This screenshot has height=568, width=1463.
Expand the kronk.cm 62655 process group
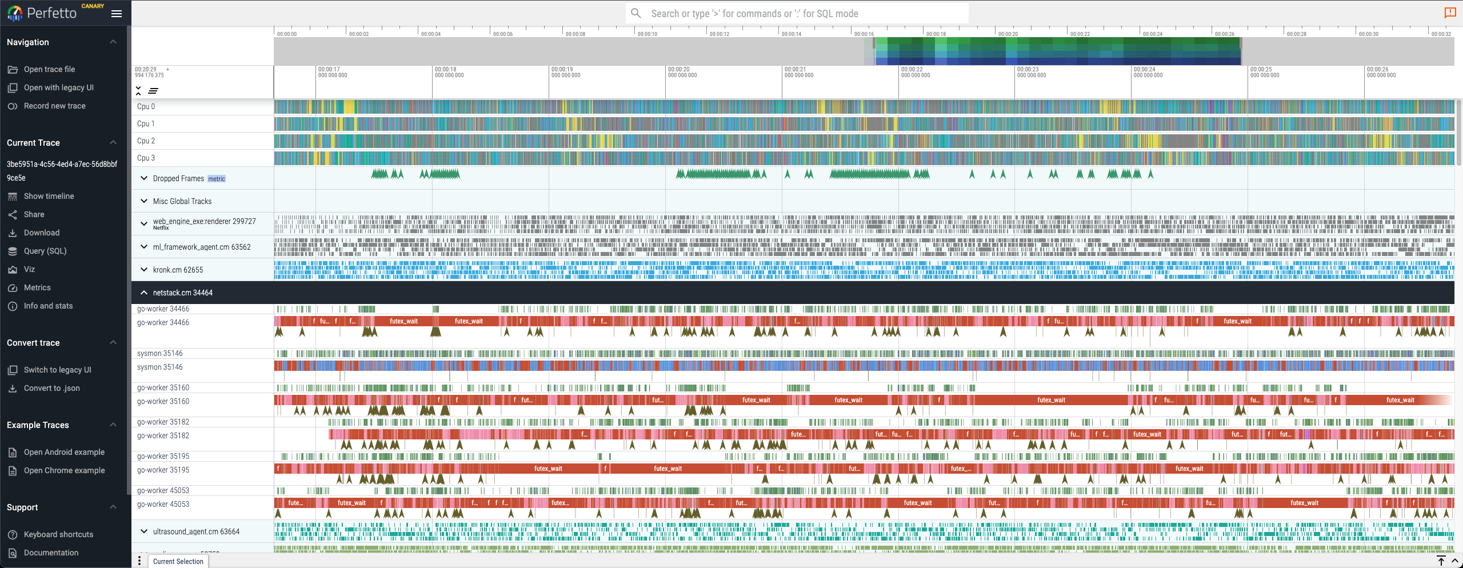[x=144, y=270]
